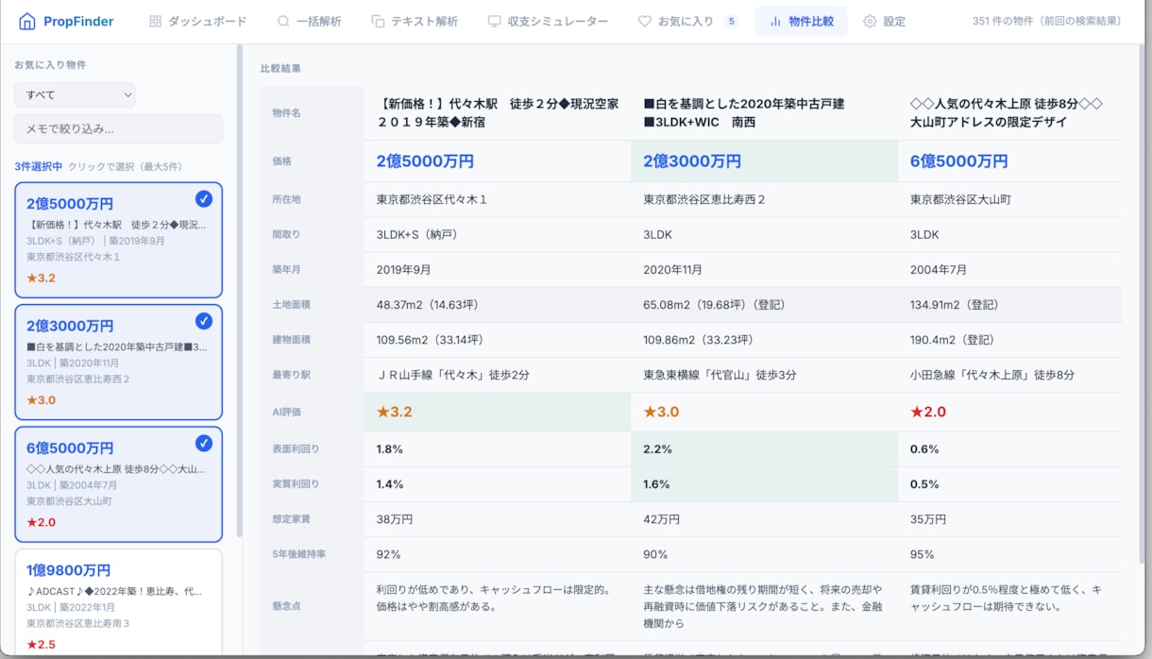Click the 【新価格!】代々木駅 column header

498,112
